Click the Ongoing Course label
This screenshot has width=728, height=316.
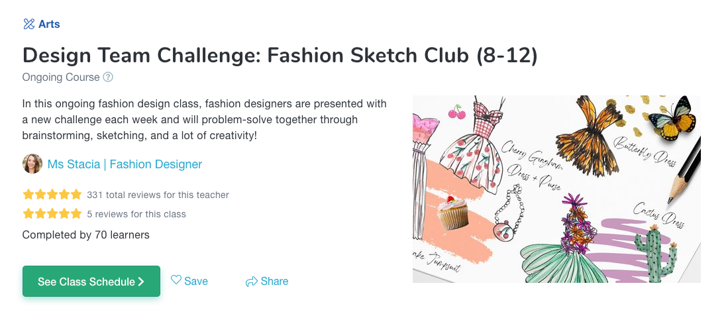(x=61, y=77)
